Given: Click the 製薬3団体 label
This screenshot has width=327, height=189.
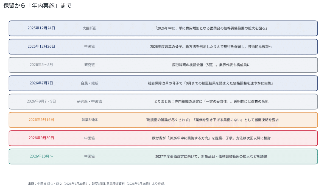Looking at the screenshot, I should click(90, 120).
